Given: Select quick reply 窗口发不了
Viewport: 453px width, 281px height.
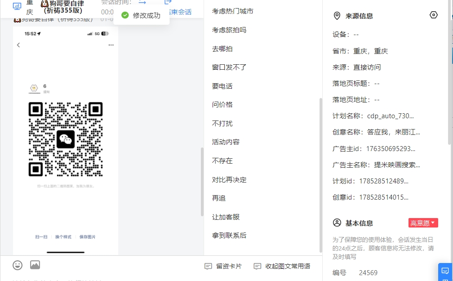Looking at the screenshot, I should [229, 67].
